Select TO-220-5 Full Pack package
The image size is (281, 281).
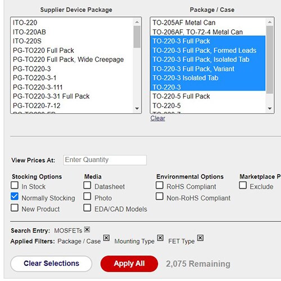coord(208,96)
